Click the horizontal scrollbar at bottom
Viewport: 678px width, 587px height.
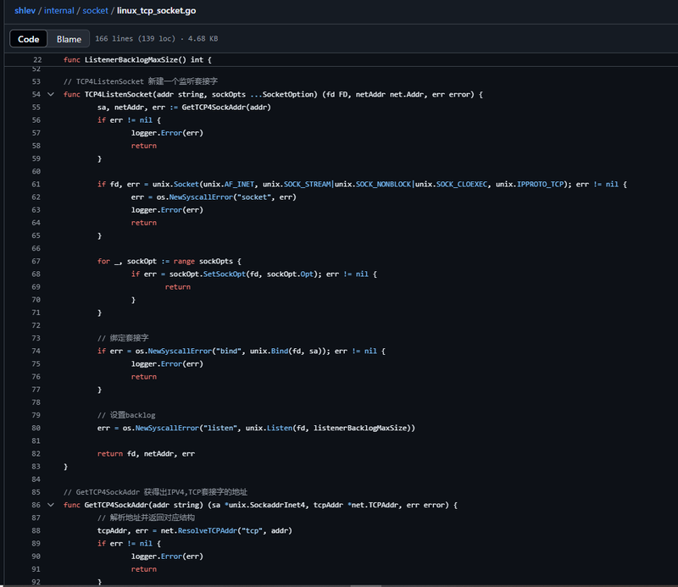[x=365, y=585]
